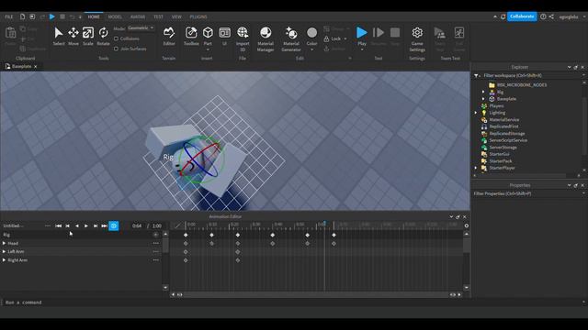Open the Material Generator

pos(291,38)
